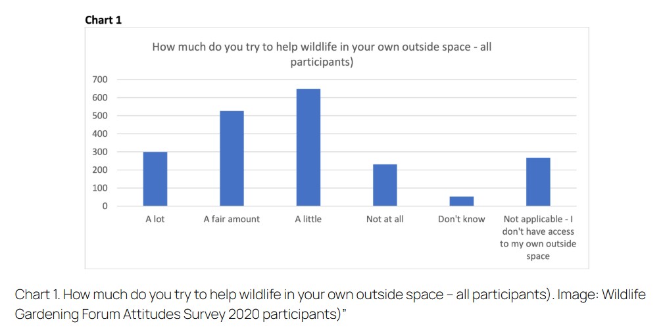Select the "Not at all" bar
The image size is (663, 334).
(x=385, y=185)
